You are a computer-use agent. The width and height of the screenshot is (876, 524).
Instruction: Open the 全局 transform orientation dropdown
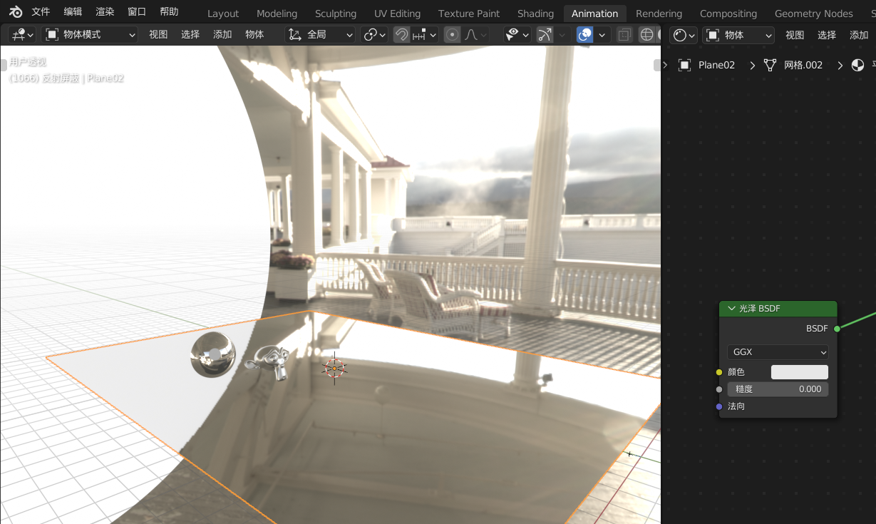pyautogui.click(x=320, y=34)
